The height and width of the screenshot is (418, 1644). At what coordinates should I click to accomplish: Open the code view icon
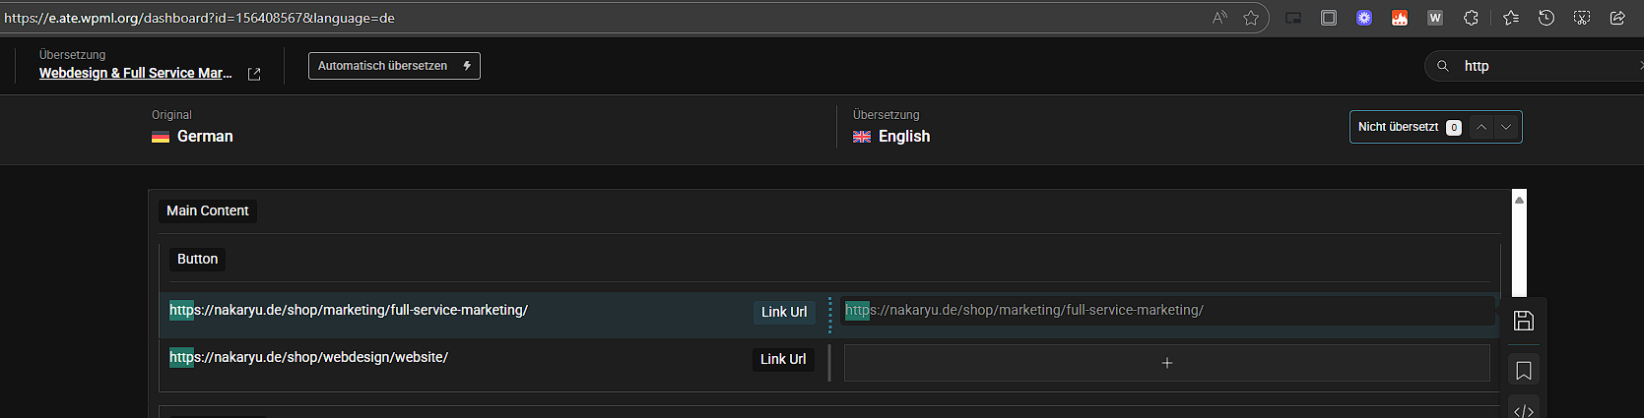[1523, 411]
